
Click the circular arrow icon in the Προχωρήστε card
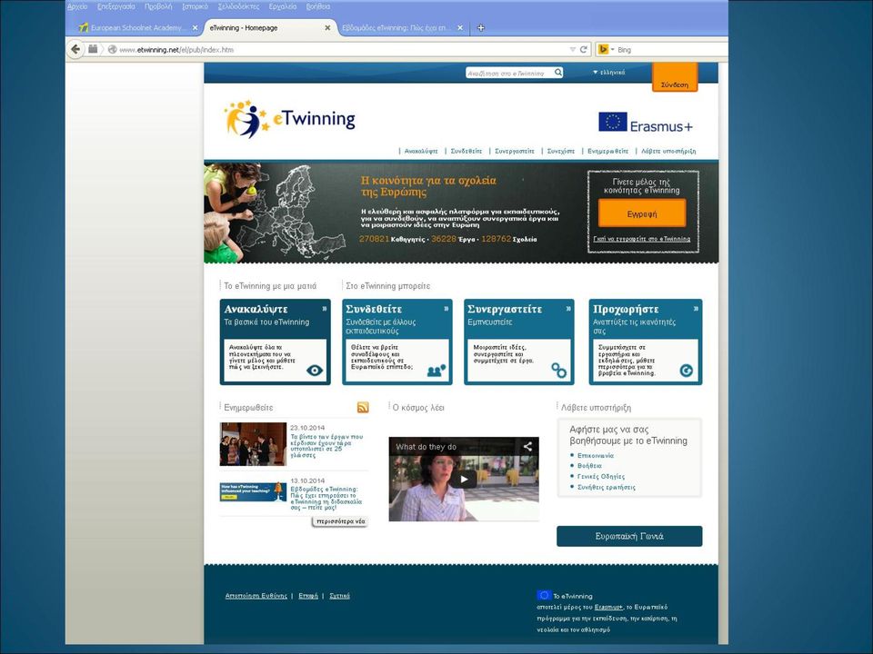686,371
